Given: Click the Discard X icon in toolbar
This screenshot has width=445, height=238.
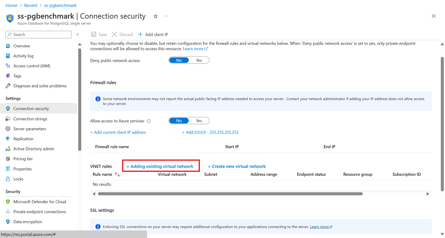Looking at the screenshot, I should pyautogui.click(x=115, y=35).
